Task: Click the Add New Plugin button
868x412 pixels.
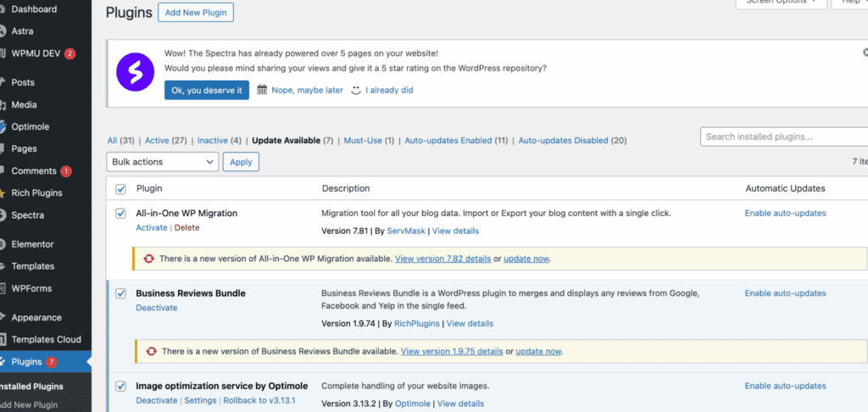Action: coord(196,12)
